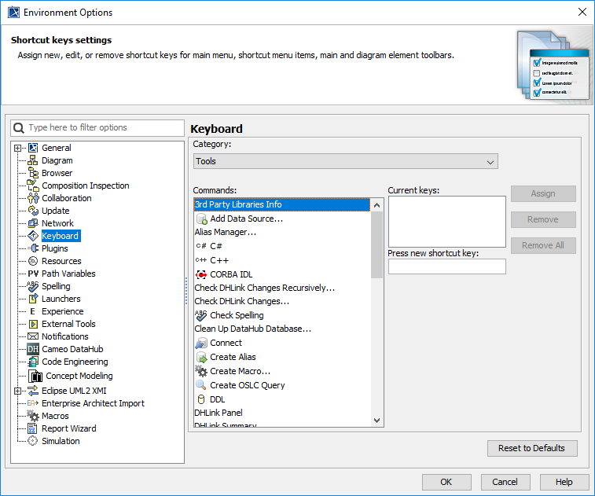Select the Connect command

pos(282,343)
